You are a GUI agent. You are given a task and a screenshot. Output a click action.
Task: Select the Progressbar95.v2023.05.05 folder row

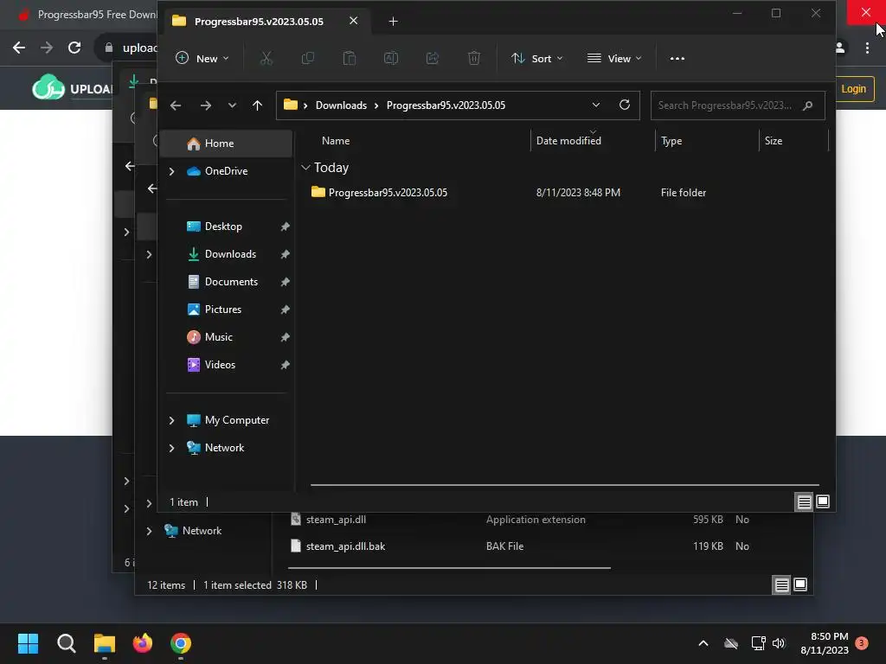click(x=565, y=193)
